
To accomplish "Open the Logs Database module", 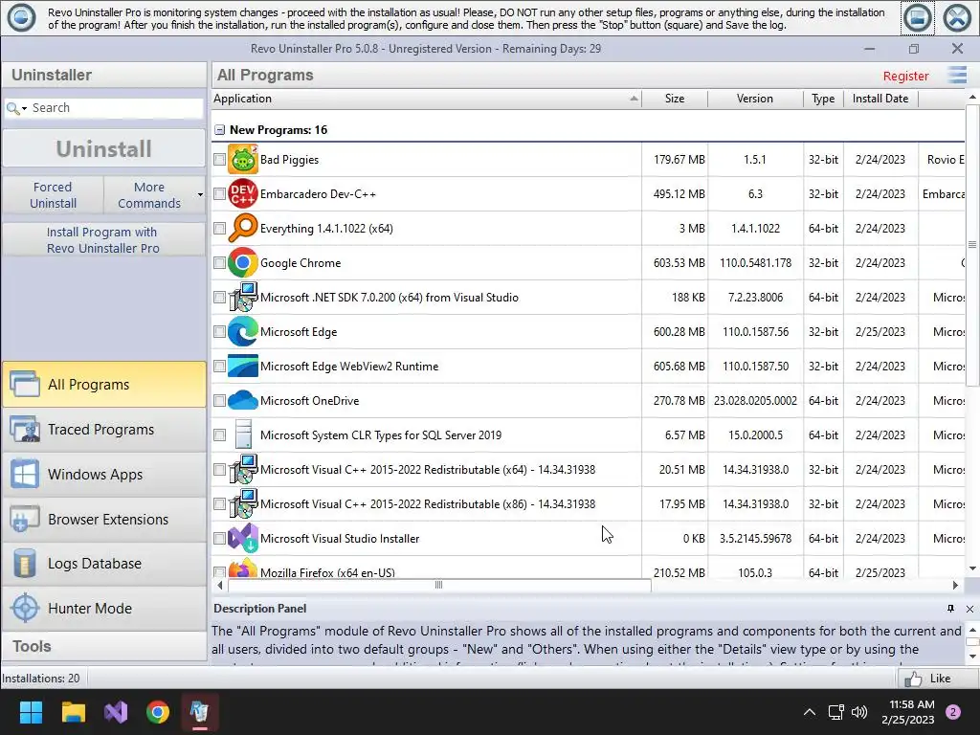I will click(103, 563).
